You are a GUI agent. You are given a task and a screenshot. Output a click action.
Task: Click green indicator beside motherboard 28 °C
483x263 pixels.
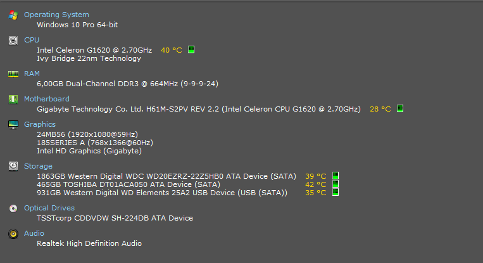400,108
